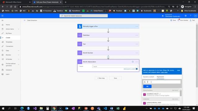Hide the expression panel
198x111 pixels.
point(179,70)
